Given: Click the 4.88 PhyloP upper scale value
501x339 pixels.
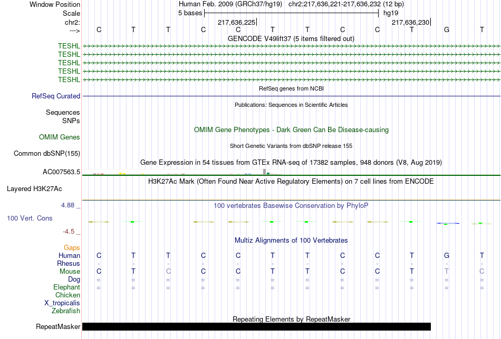Looking at the screenshot, I should [68, 205].
